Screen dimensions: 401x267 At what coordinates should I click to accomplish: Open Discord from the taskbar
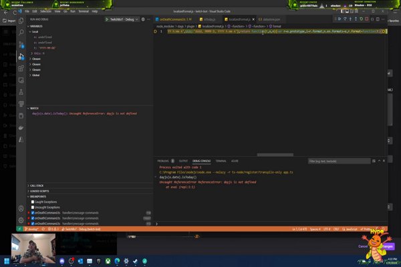click(x=62, y=261)
